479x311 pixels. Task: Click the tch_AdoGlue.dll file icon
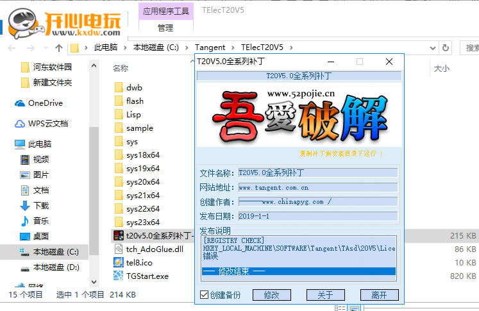118,249
